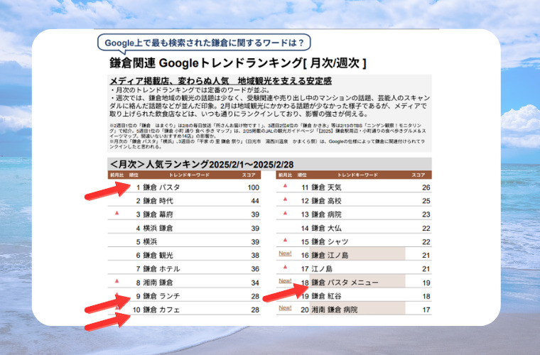Click the score 26 for 鎌倉 天気
The width and height of the screenshot is (540, 355).
point(426,187)
